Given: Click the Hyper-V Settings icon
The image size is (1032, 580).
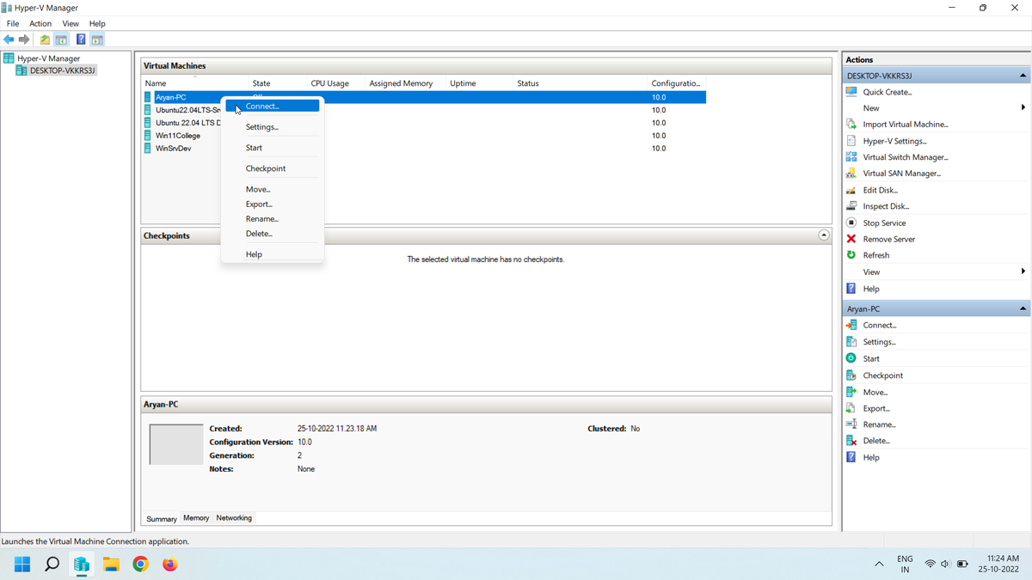Looking at the screenshot, I should pyautogui.click(x=851, y=141).
